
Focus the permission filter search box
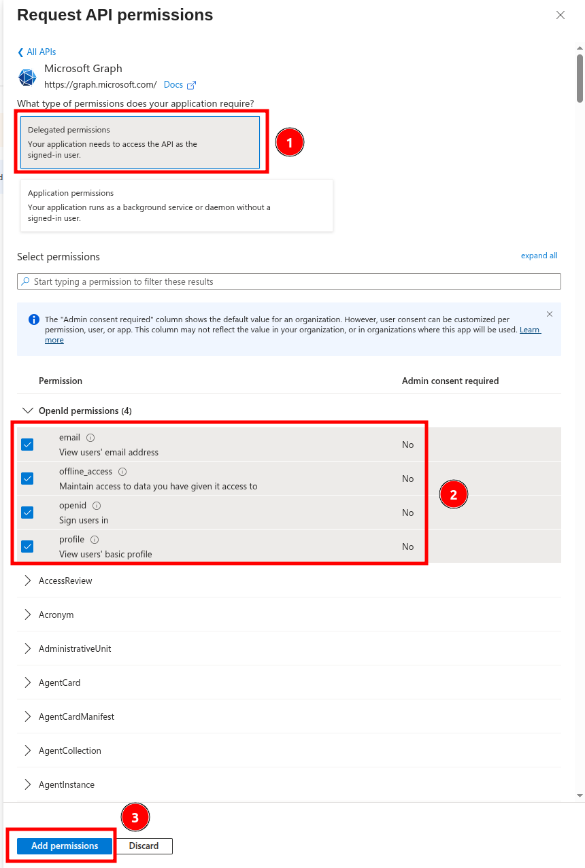[x=289, y=281]
